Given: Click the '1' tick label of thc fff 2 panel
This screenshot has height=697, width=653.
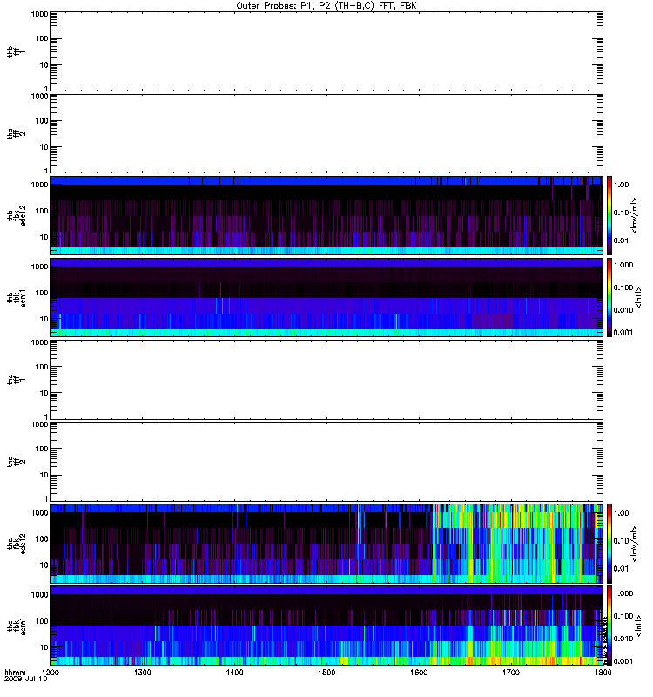Looking at the screenshot, I should click(46, 498).
